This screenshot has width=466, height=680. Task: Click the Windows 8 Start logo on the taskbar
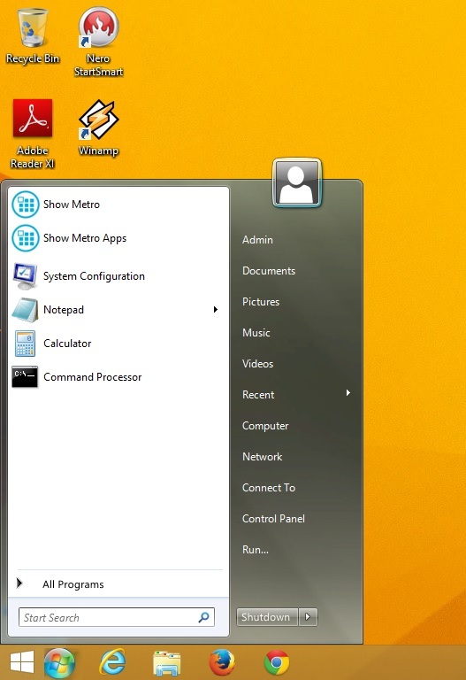pos(21,662)
